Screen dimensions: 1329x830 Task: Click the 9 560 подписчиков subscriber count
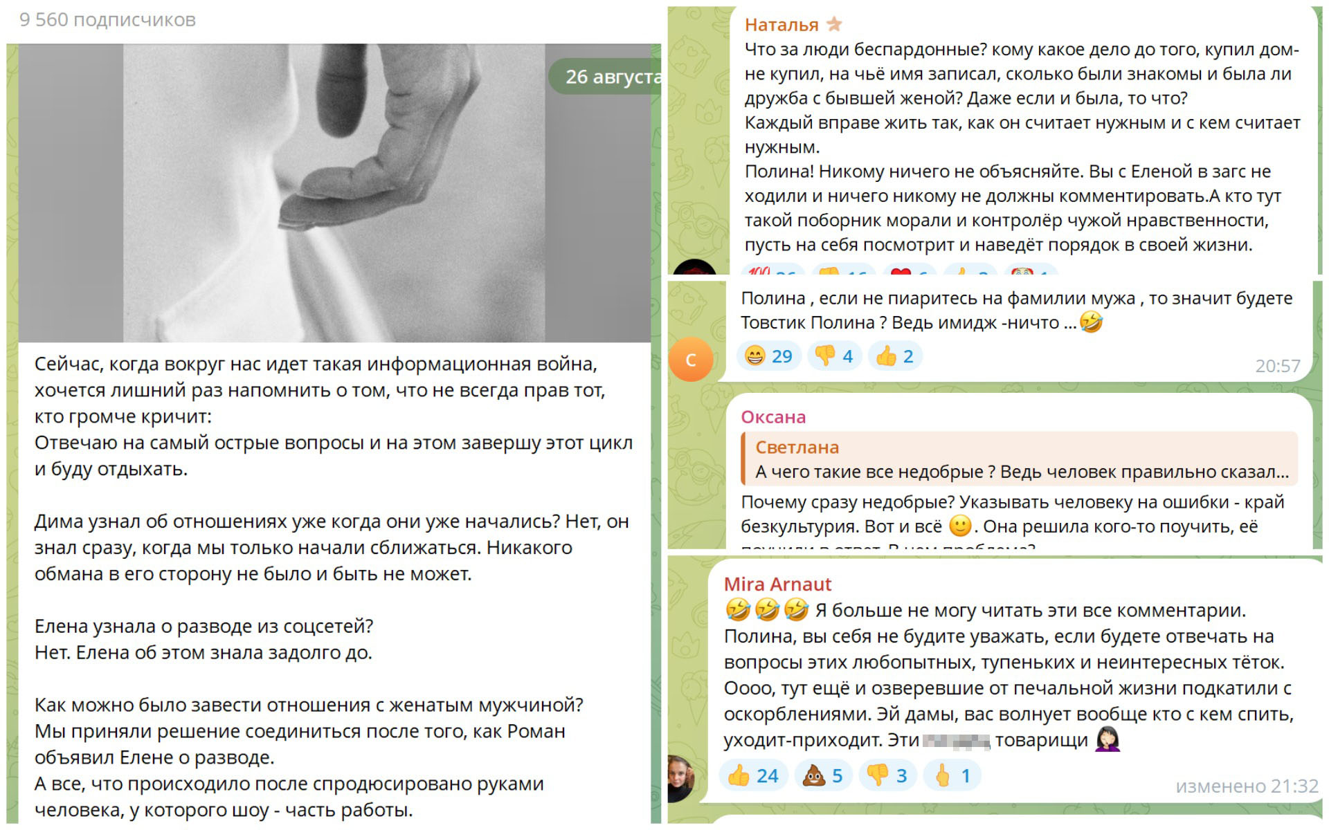[107, 20]
